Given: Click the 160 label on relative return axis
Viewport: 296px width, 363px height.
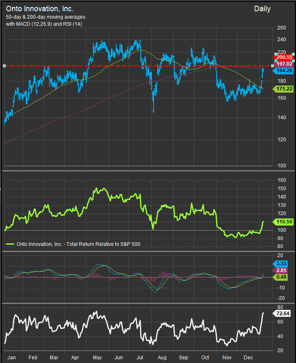Looking at the screenshot, I should click(281, 180).
